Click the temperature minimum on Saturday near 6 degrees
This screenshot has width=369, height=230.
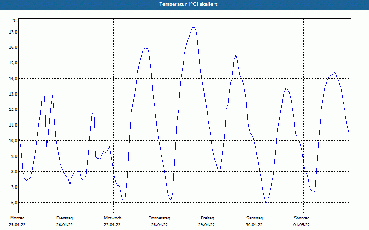(266, 202)
